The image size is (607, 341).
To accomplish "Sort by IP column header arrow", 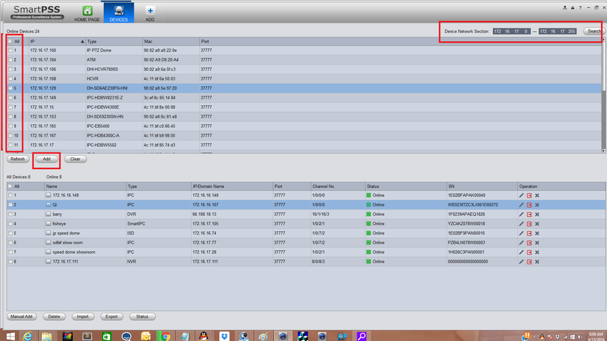I will coord(82,41).
